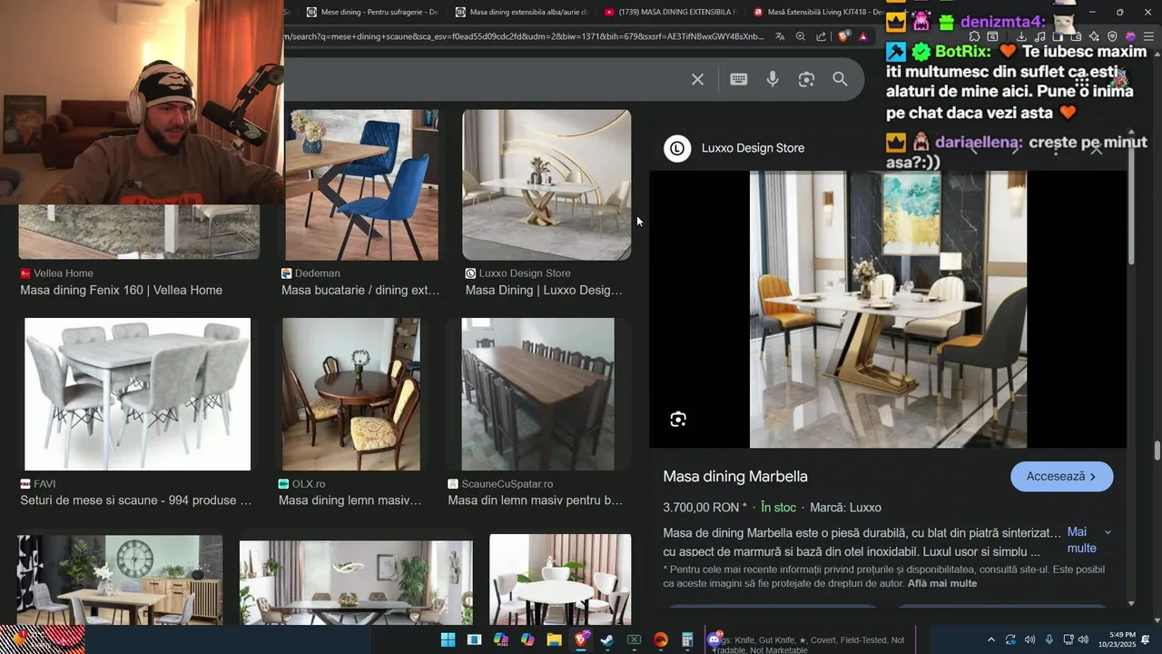
Task: Switch to 'Mese dining - Pentru sufragerie' tab
Action: tap(371, 12)
